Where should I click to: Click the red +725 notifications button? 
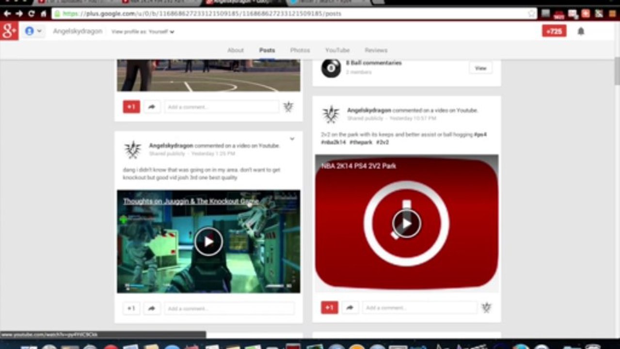pos(554,31)
